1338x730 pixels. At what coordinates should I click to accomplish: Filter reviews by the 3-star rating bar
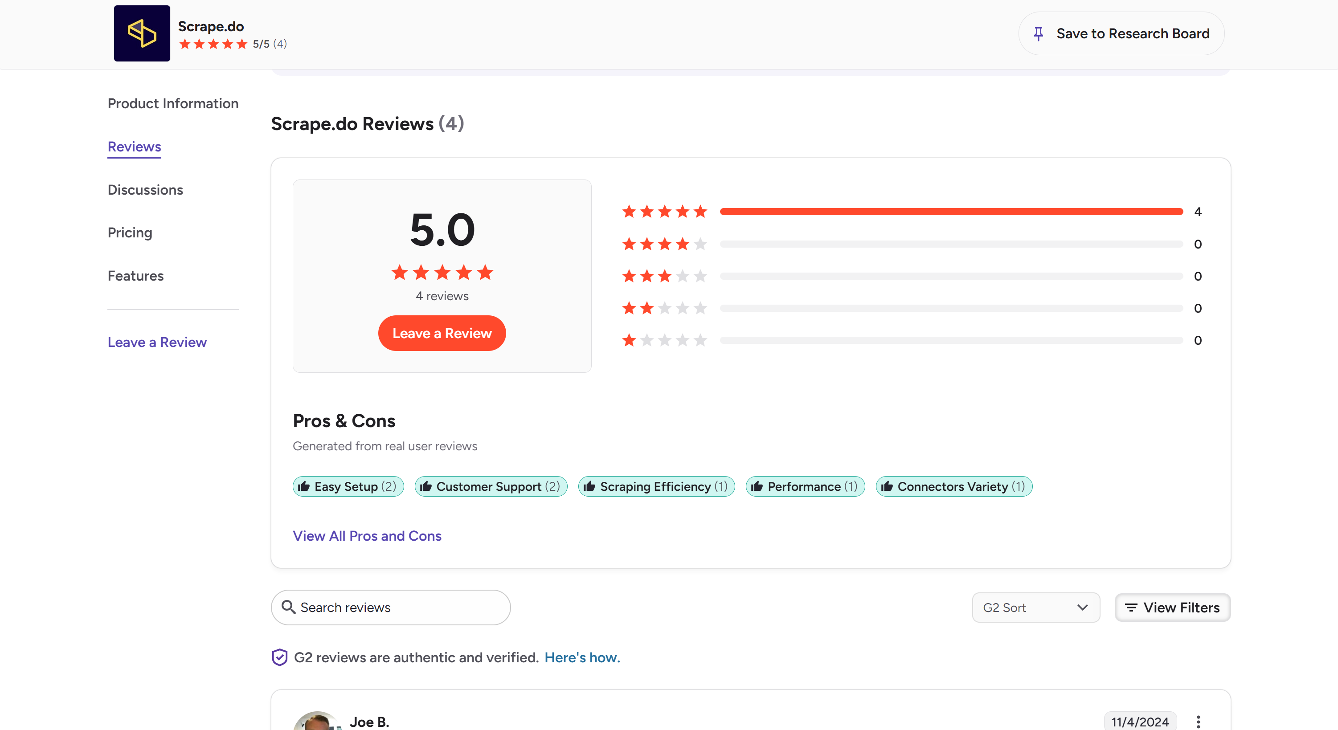point(951,276)
